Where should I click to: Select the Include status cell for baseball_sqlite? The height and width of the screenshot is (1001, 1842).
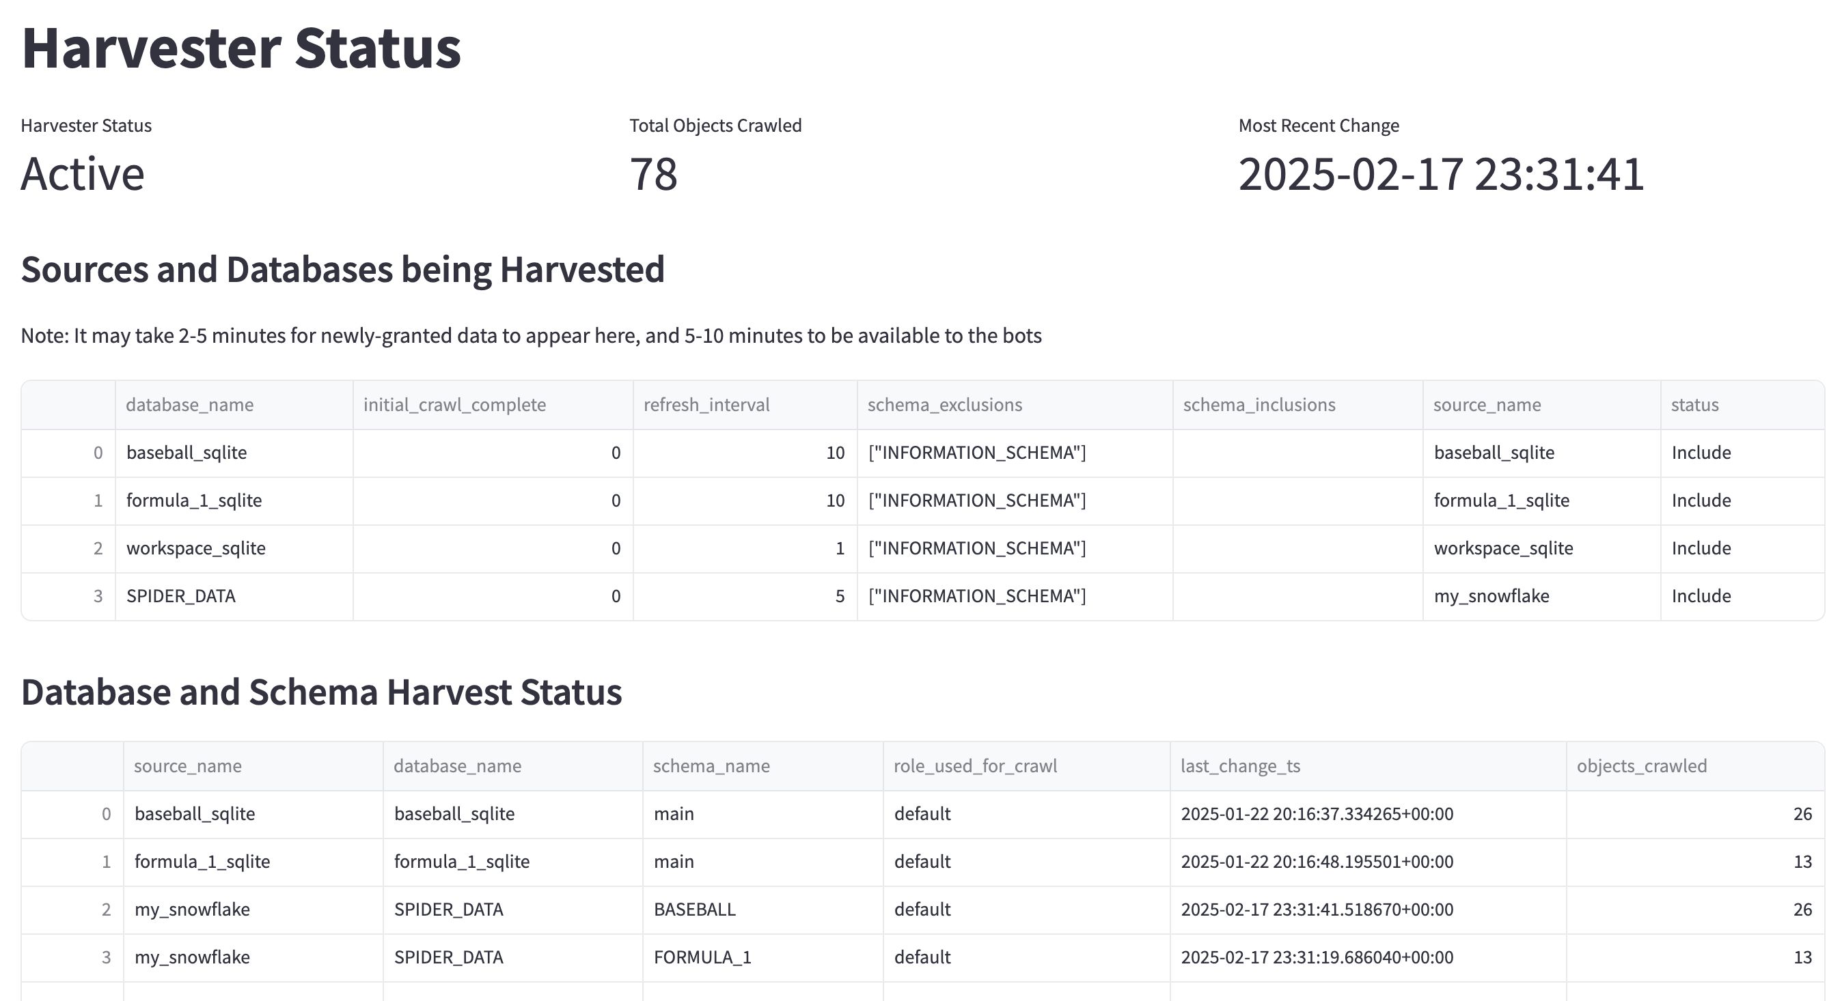(x=1701, y=452)
